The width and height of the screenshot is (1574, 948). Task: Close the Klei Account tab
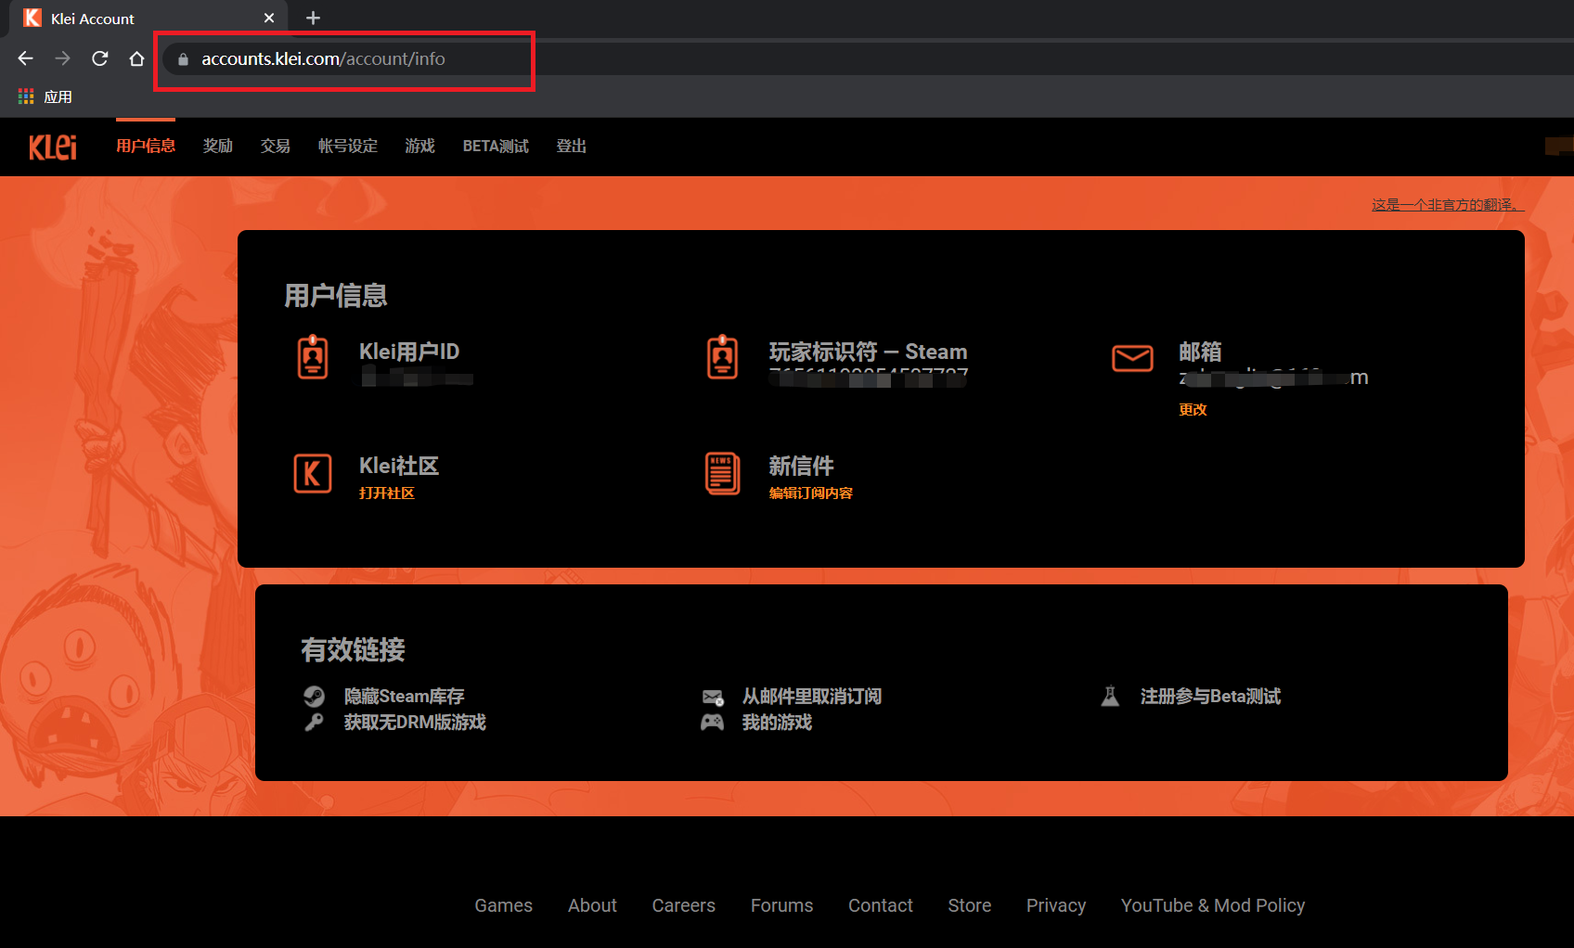click(269, 18)
